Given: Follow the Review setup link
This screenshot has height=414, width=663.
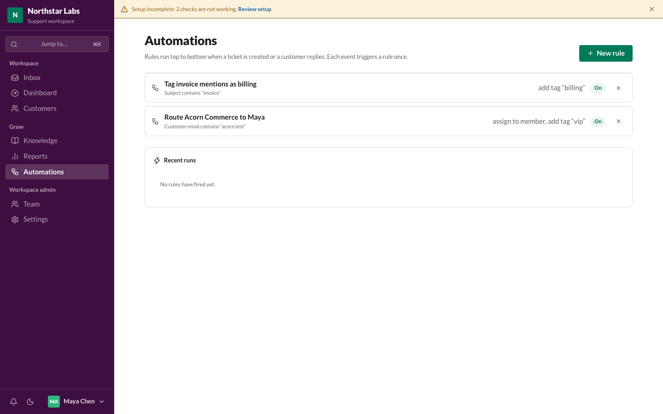Looking at the screenshot, I should [x=255, y=9].
